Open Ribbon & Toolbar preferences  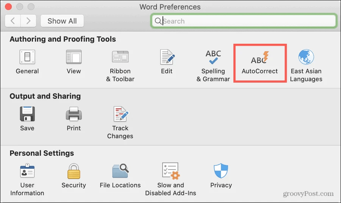(120, 66)
